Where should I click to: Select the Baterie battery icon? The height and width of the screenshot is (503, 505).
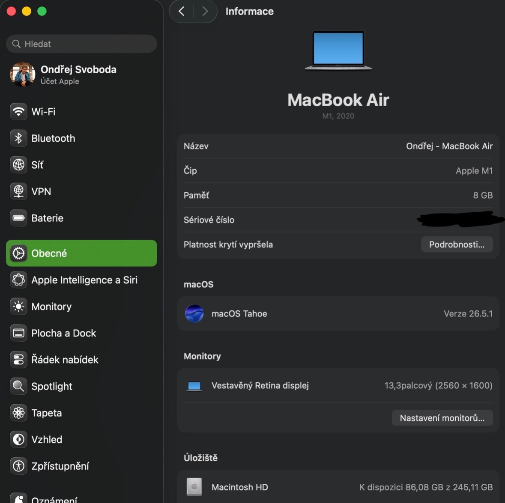coord(18,218)
